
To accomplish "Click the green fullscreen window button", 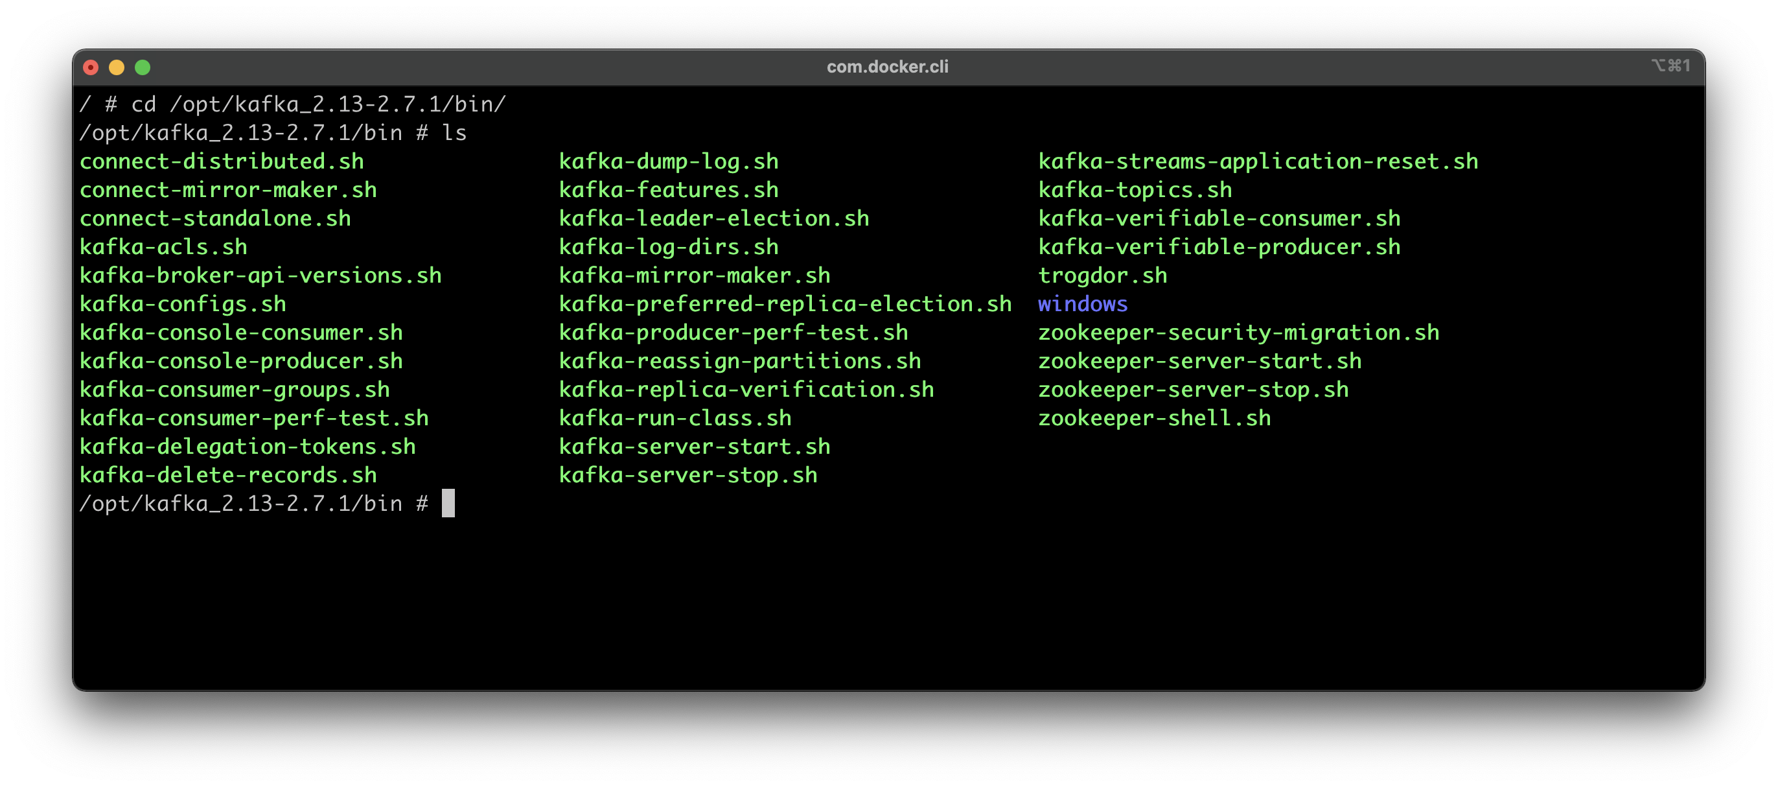I will (143, 67).
